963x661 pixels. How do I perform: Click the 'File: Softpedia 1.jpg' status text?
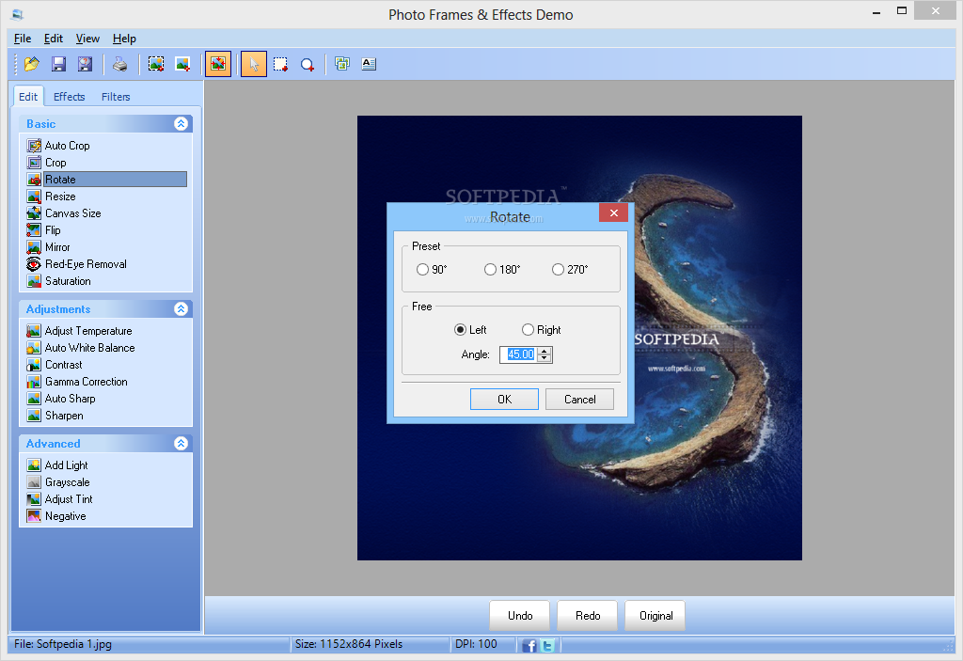tap(63, 644)
